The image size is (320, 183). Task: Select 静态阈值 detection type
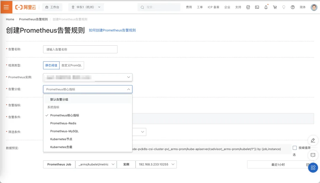pos(51,65)
